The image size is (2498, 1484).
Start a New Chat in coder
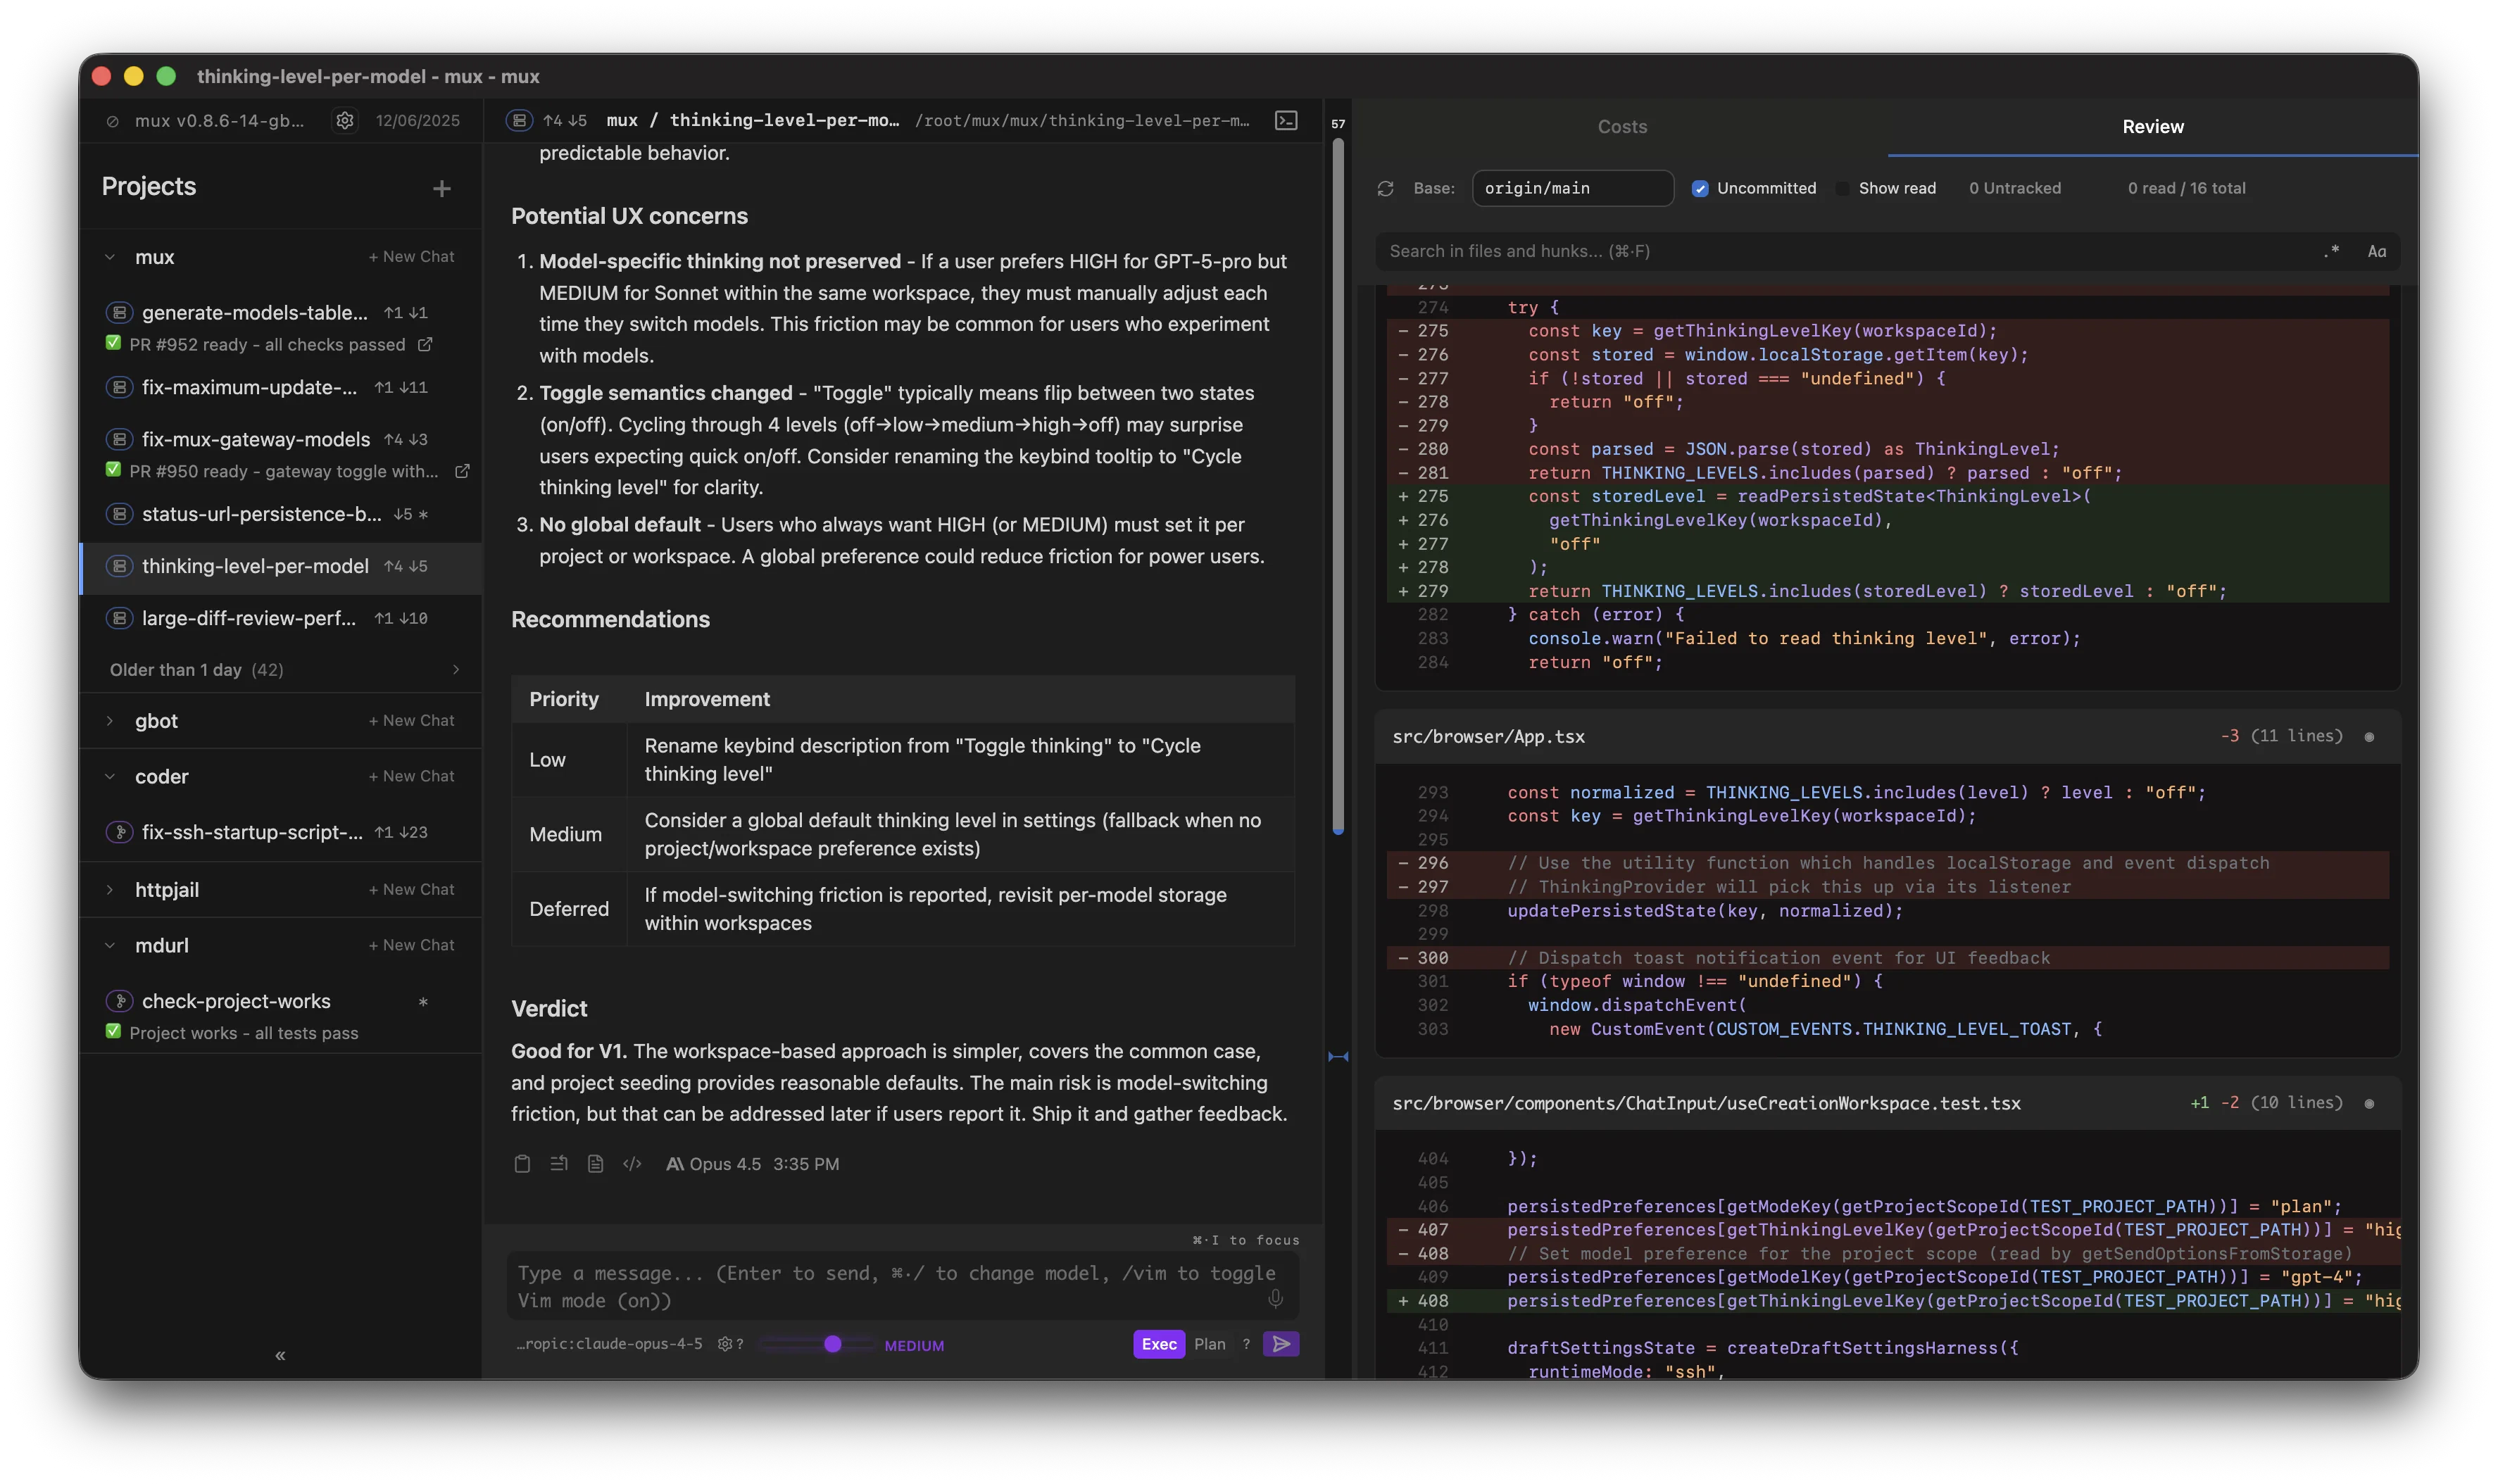tap(410, 775)
